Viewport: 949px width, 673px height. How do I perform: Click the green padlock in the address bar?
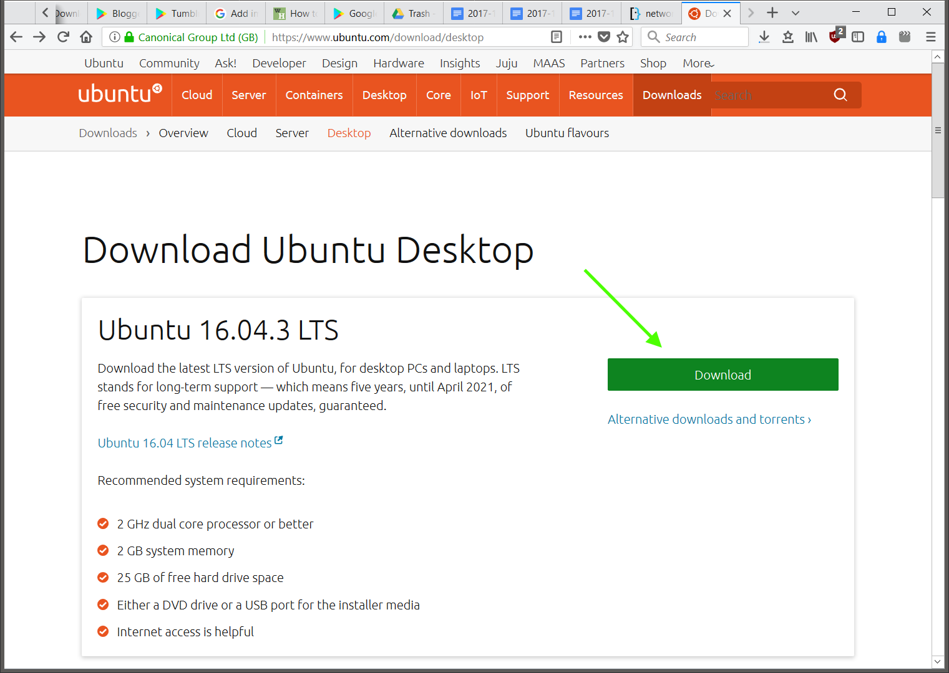tap(129, 37)
